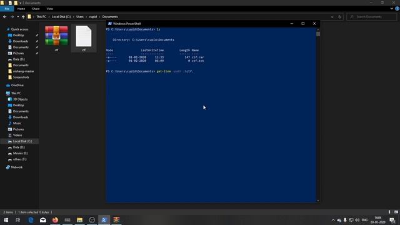
Task: Click the PowerShell title bar icon
Action: click(110, 24)
